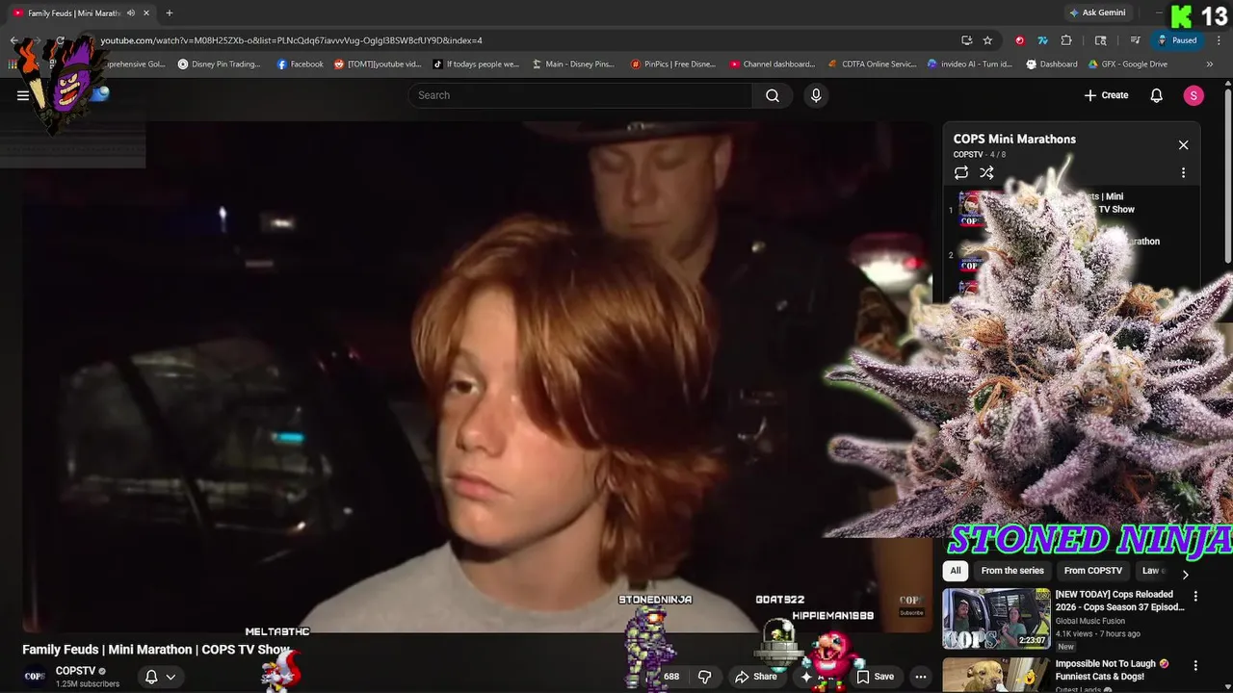The image size is (1233, 693).
Task: Click the COPS Mini Marathons playlist title
Action: pos(1014,139)
